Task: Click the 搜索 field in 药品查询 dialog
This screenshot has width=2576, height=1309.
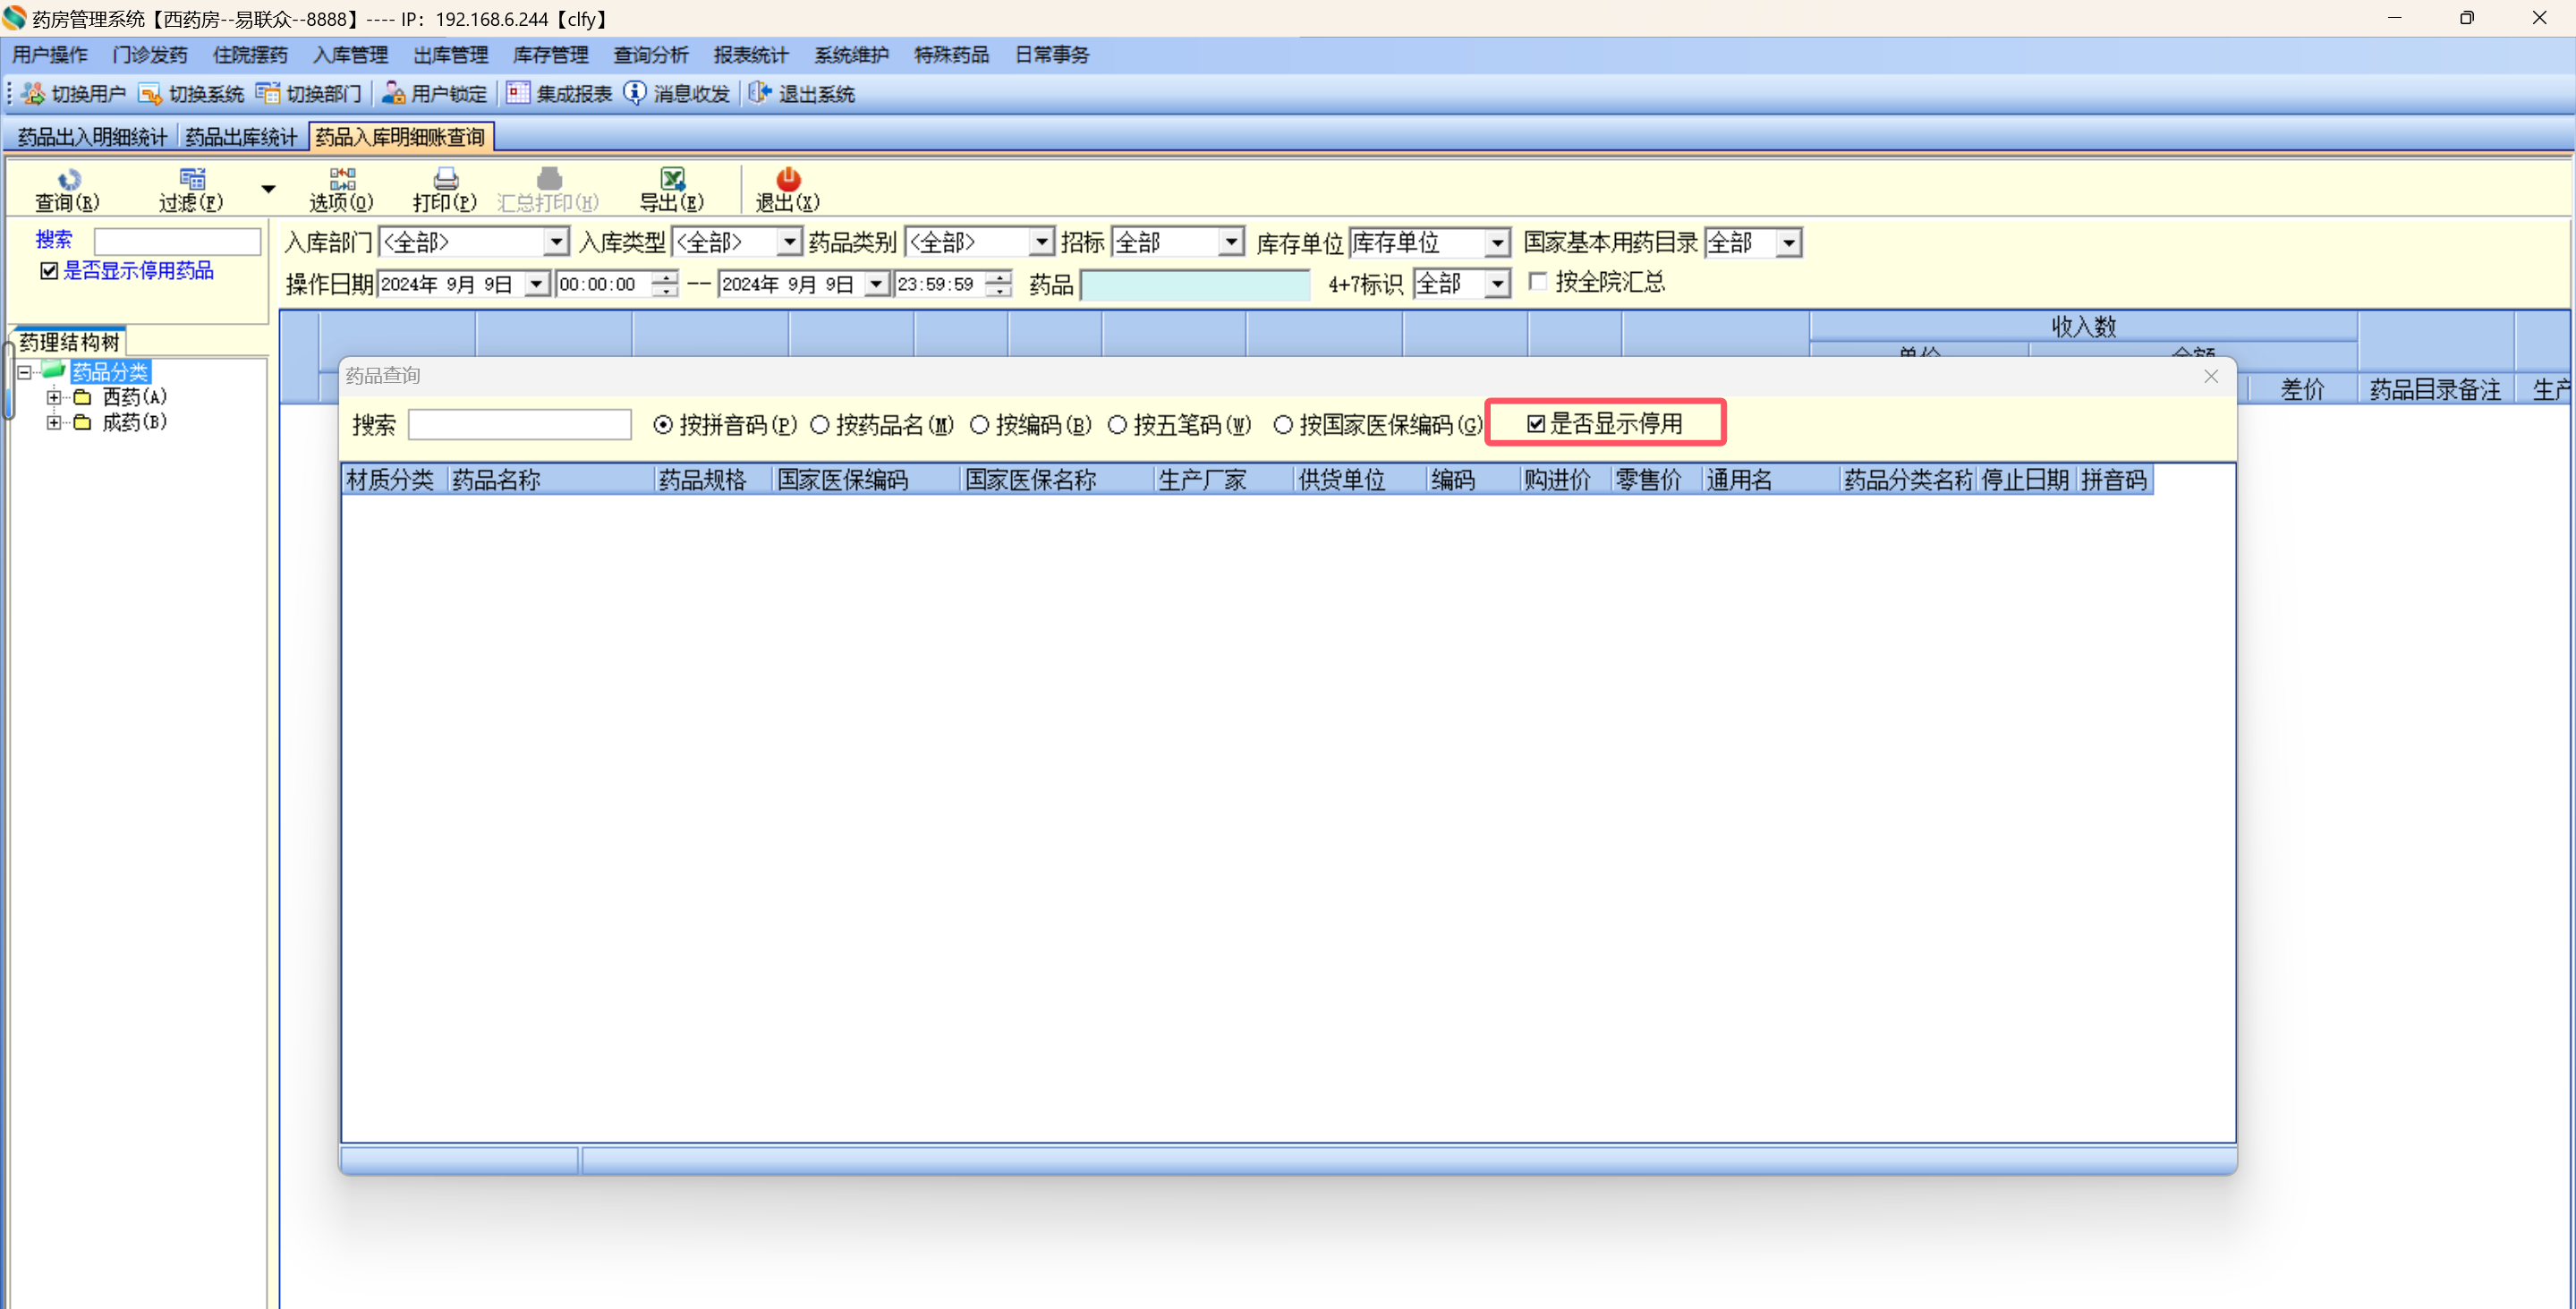Action: tap(519, 425)
